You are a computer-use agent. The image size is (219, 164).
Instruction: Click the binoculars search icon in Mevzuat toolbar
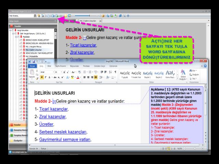[35, 16]
